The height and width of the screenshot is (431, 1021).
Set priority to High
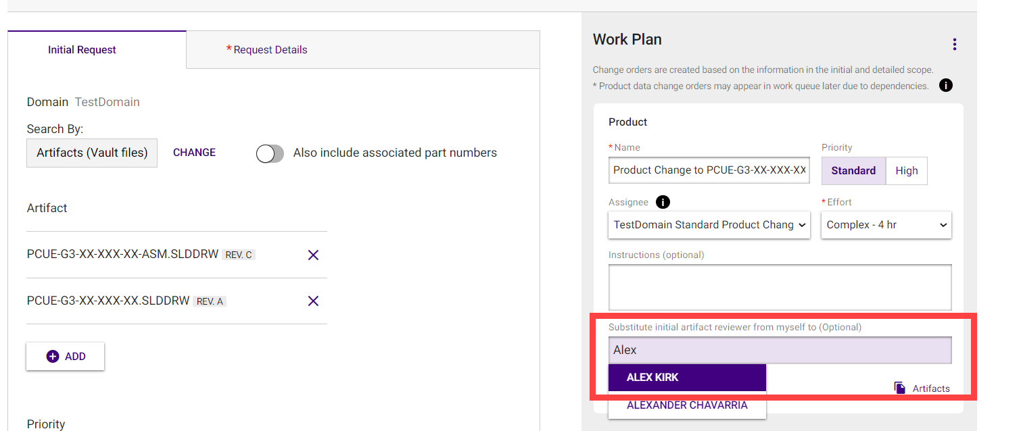pos(906,171)
